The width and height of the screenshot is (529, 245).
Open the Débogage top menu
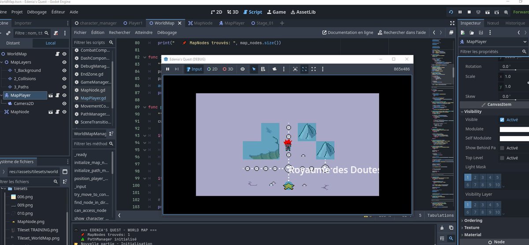37,12
